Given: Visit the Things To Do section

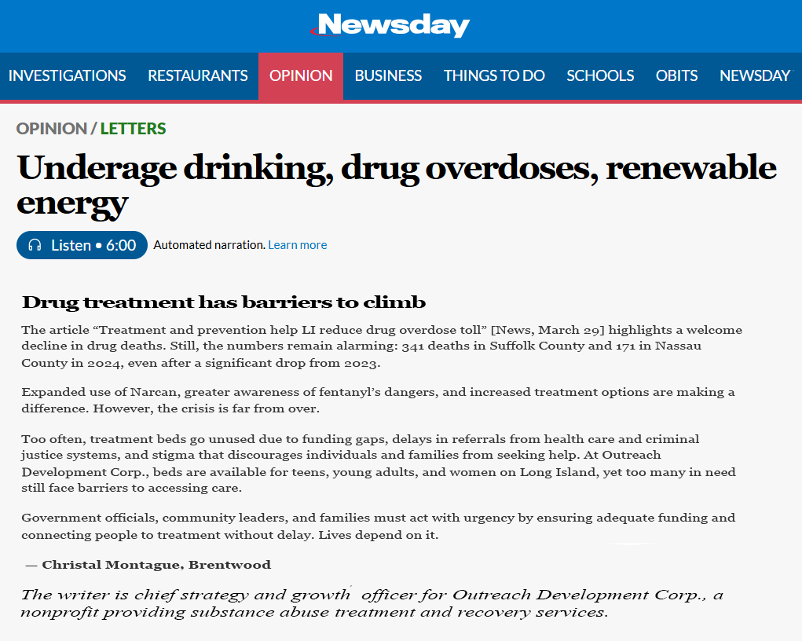Looking at the screenshot, I should click(494, 75).
